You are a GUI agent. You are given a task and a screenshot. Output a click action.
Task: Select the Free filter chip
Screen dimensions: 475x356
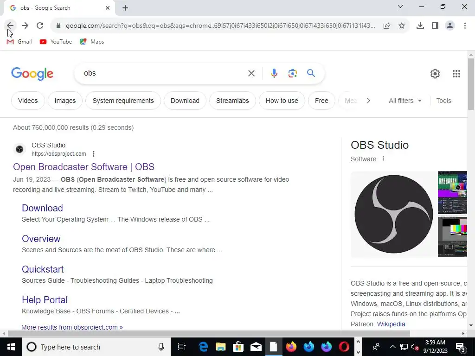(x=321, y=101)
